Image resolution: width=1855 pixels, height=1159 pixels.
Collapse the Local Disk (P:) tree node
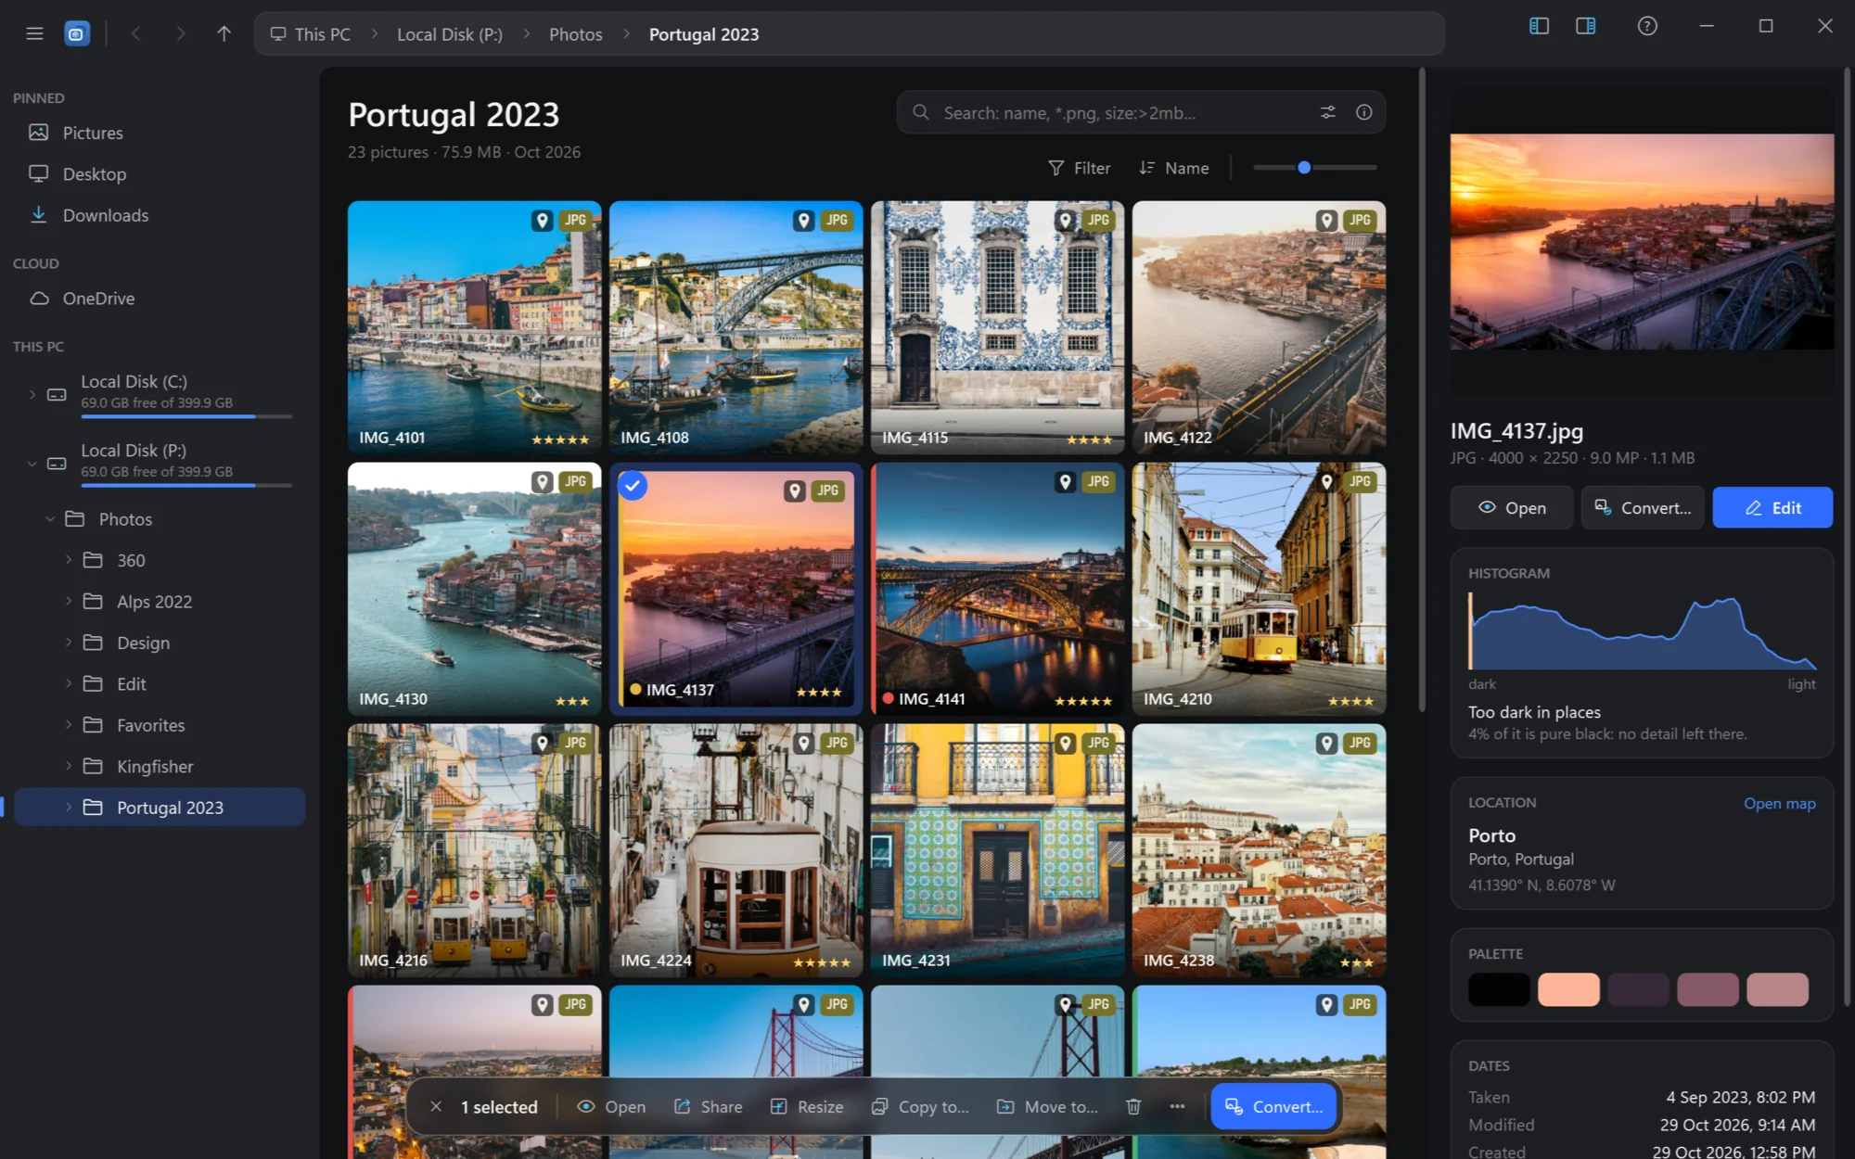[x=32, y=464]
